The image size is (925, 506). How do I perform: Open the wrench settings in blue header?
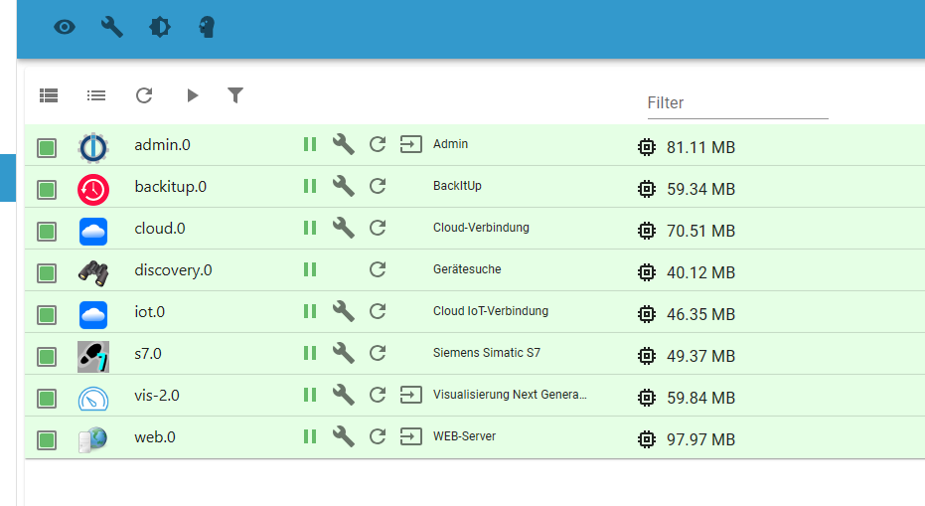[112, 27]
